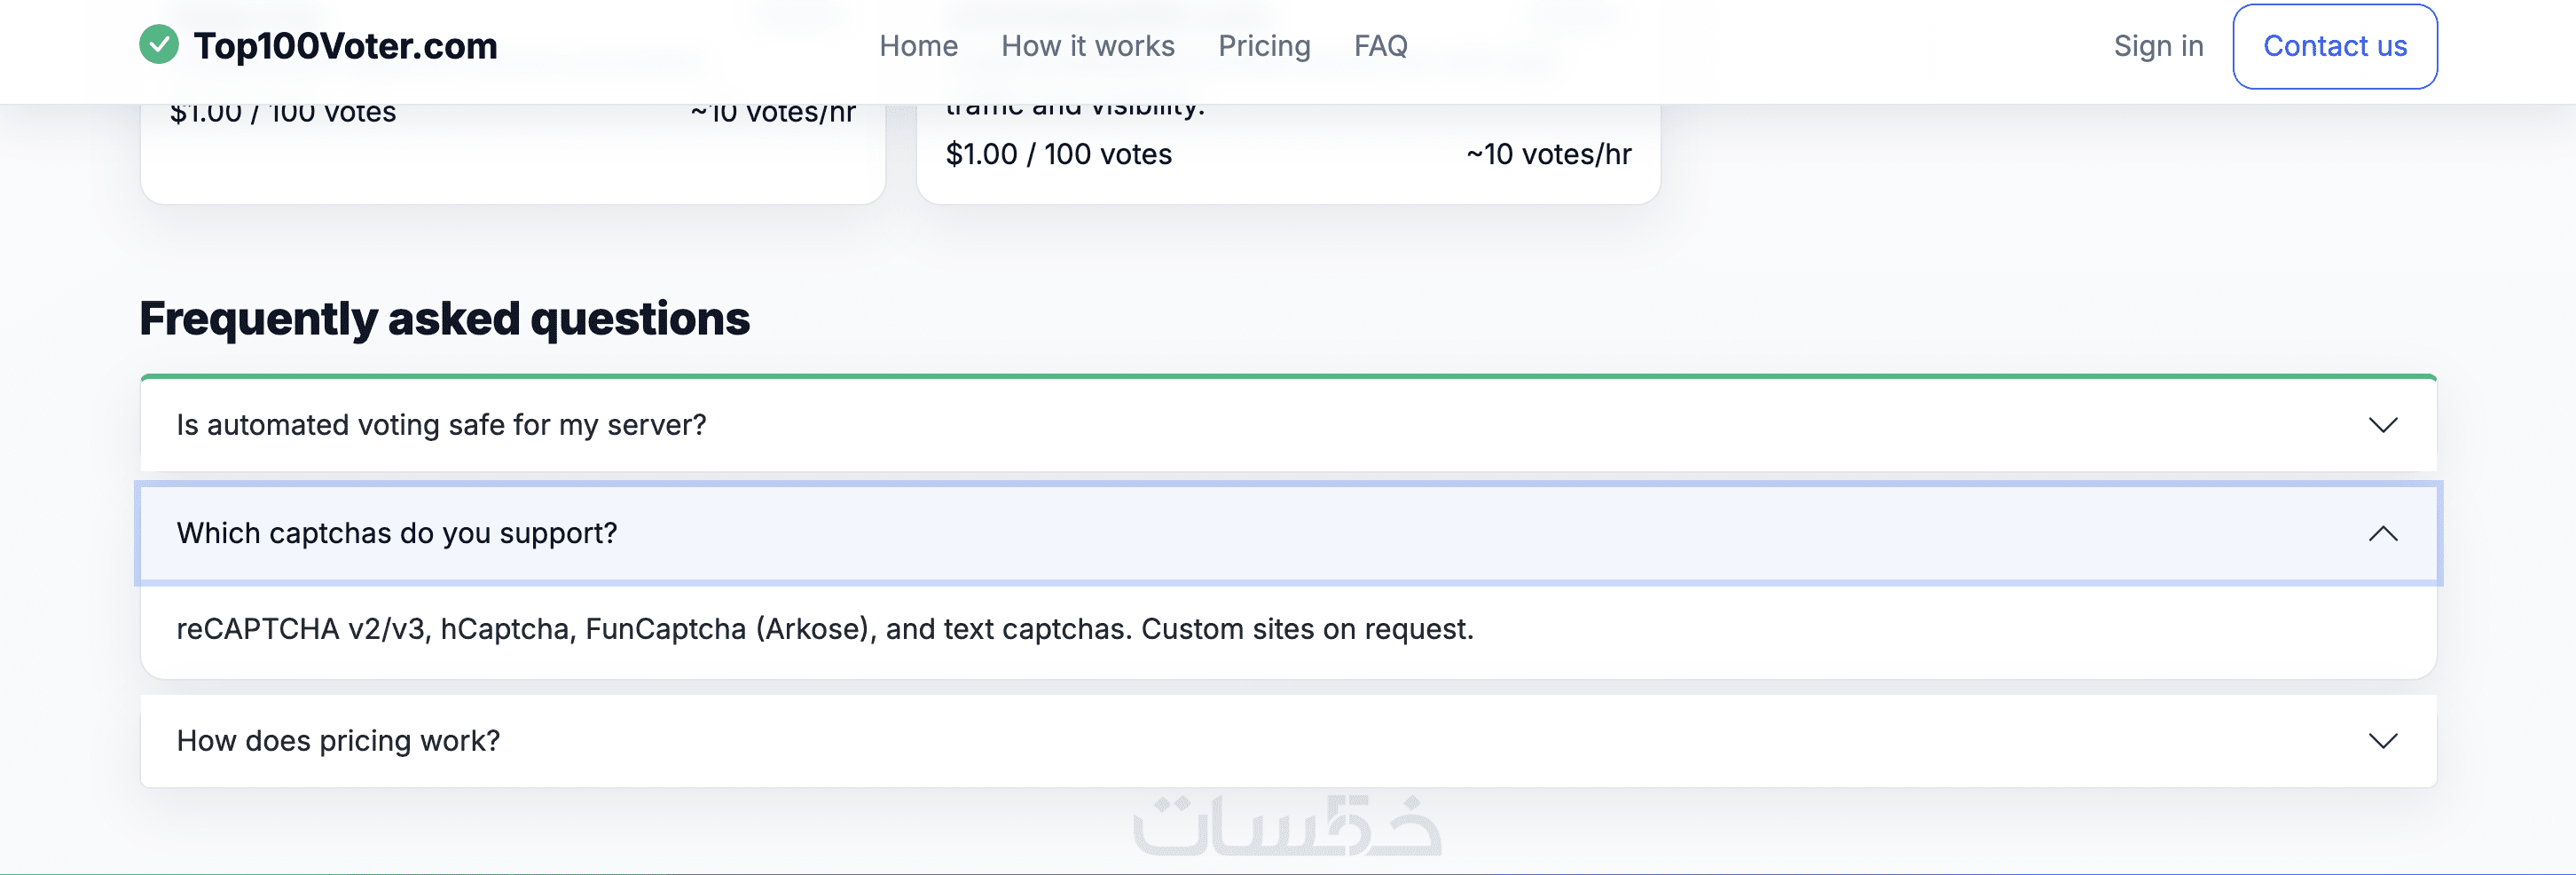Image resolution: width=2576 pixels, height=875 pixels.
Task: Open the "Is automated voting safe for my server?" question
Action: (441, 425)
